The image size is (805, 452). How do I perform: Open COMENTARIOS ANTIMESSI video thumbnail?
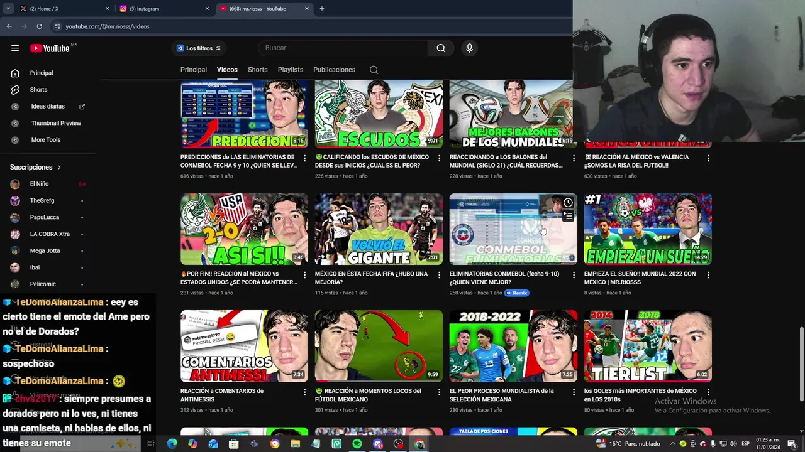(x=244, y=346)
